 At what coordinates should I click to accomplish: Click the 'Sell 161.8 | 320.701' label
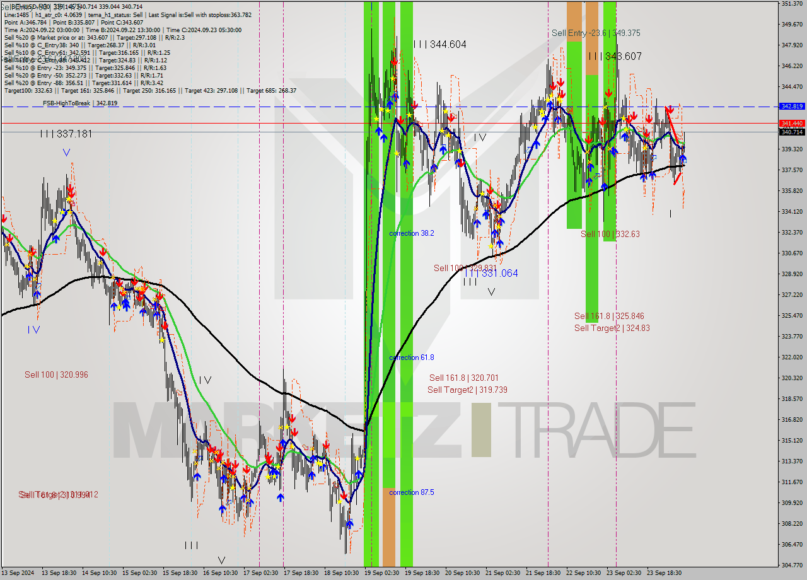464,378
